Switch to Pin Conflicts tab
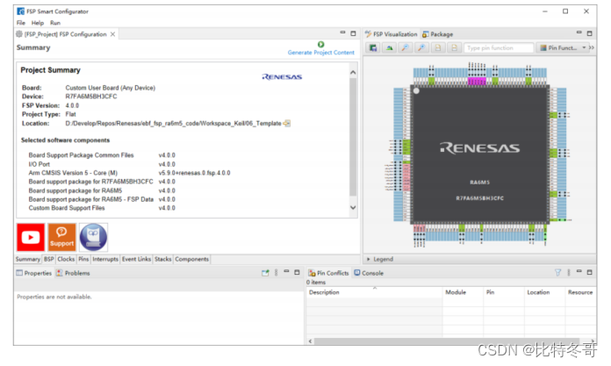The width and height of the screenshot is (611, 366). 328,273
